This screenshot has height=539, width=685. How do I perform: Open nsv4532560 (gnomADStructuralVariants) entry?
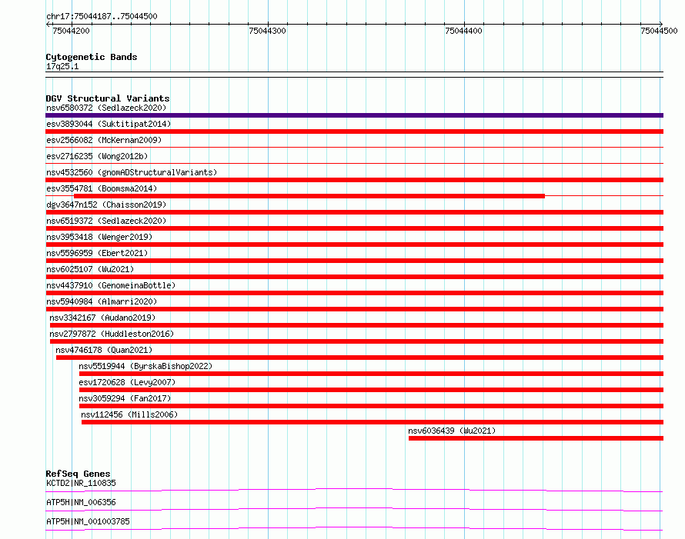tap(132, 172)
